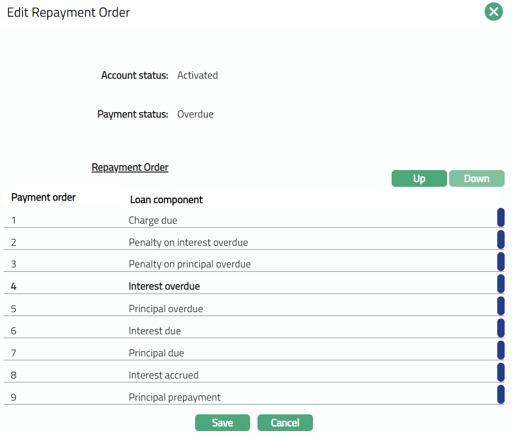Click the blue handle on Interest overdue row
The image size is (512, 436).
[501, 284]
